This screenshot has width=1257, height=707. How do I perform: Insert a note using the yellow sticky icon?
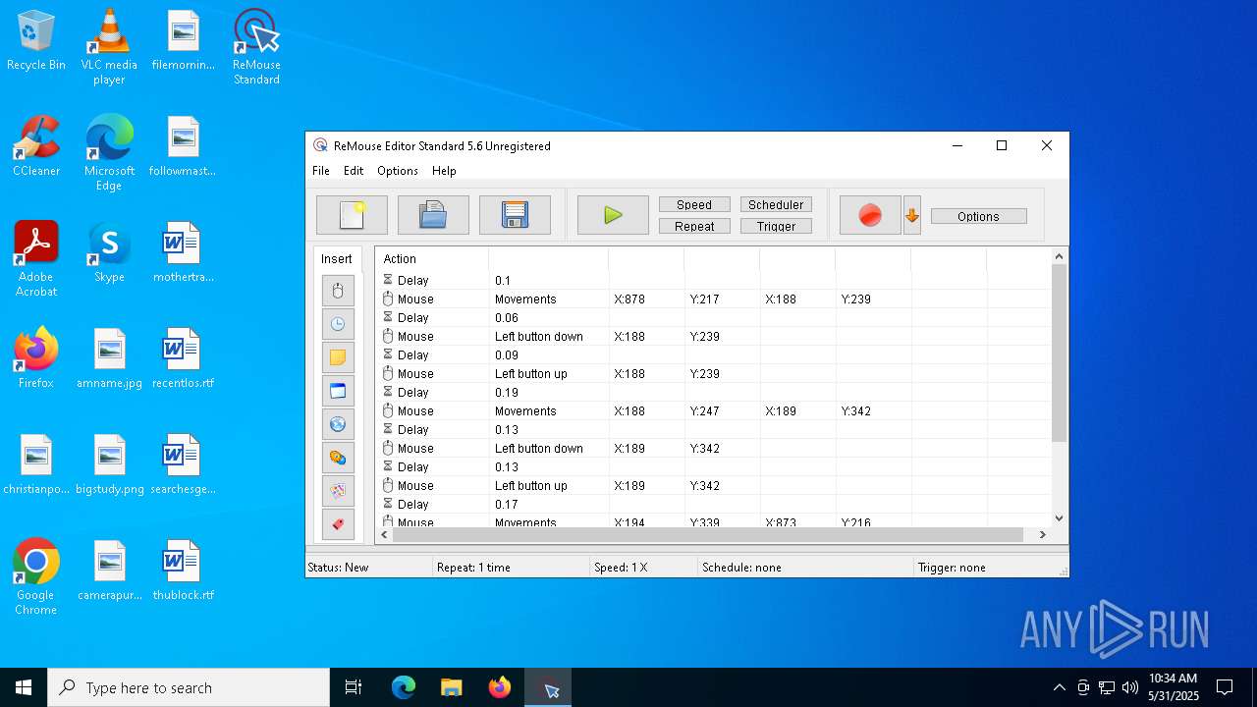tap(338, 357)
